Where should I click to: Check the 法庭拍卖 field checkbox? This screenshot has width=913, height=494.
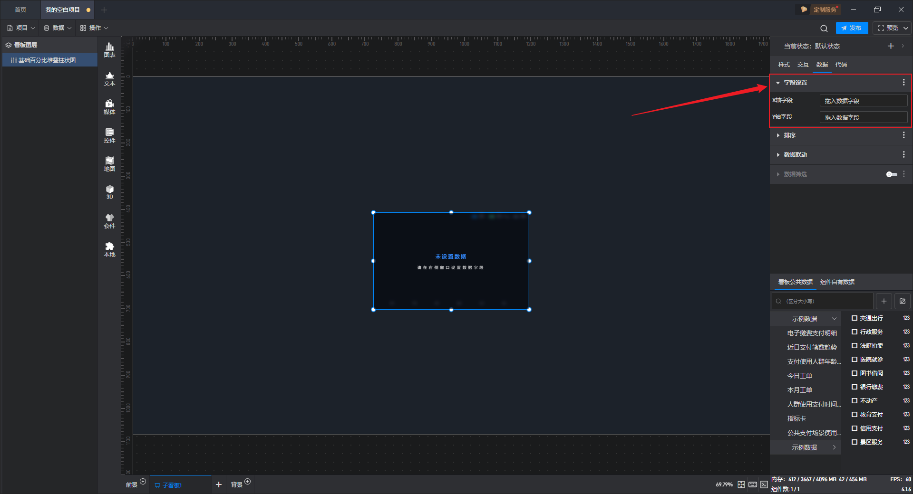[855, 346]
